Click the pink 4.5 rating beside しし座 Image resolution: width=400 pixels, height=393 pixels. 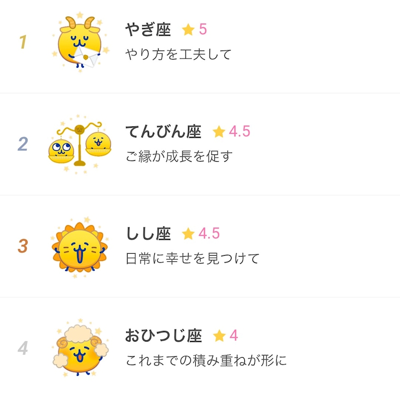point(209,233)
